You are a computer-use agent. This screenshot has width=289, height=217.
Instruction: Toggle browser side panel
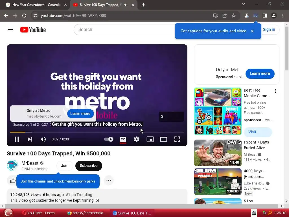[265, 16]
